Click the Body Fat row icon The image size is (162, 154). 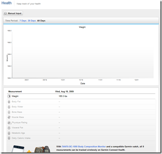pos(9,102)
